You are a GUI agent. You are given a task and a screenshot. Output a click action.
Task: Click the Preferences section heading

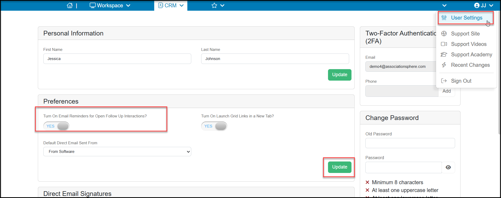(x=61, y=101)
